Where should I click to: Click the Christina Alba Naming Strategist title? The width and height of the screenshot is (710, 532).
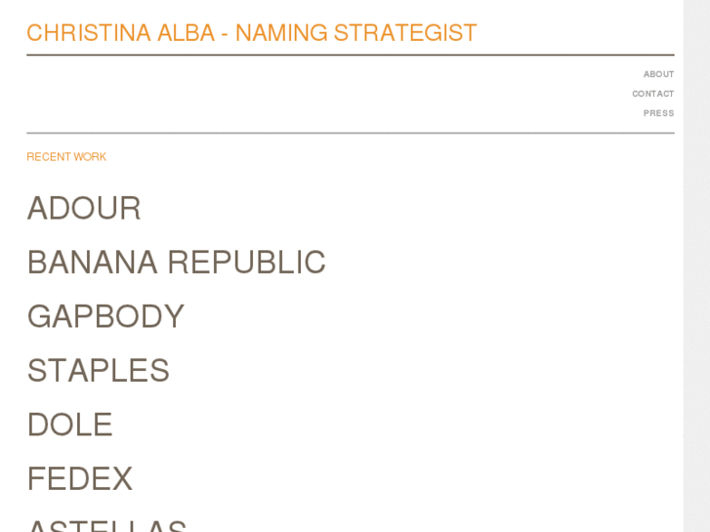coord(251,32)
